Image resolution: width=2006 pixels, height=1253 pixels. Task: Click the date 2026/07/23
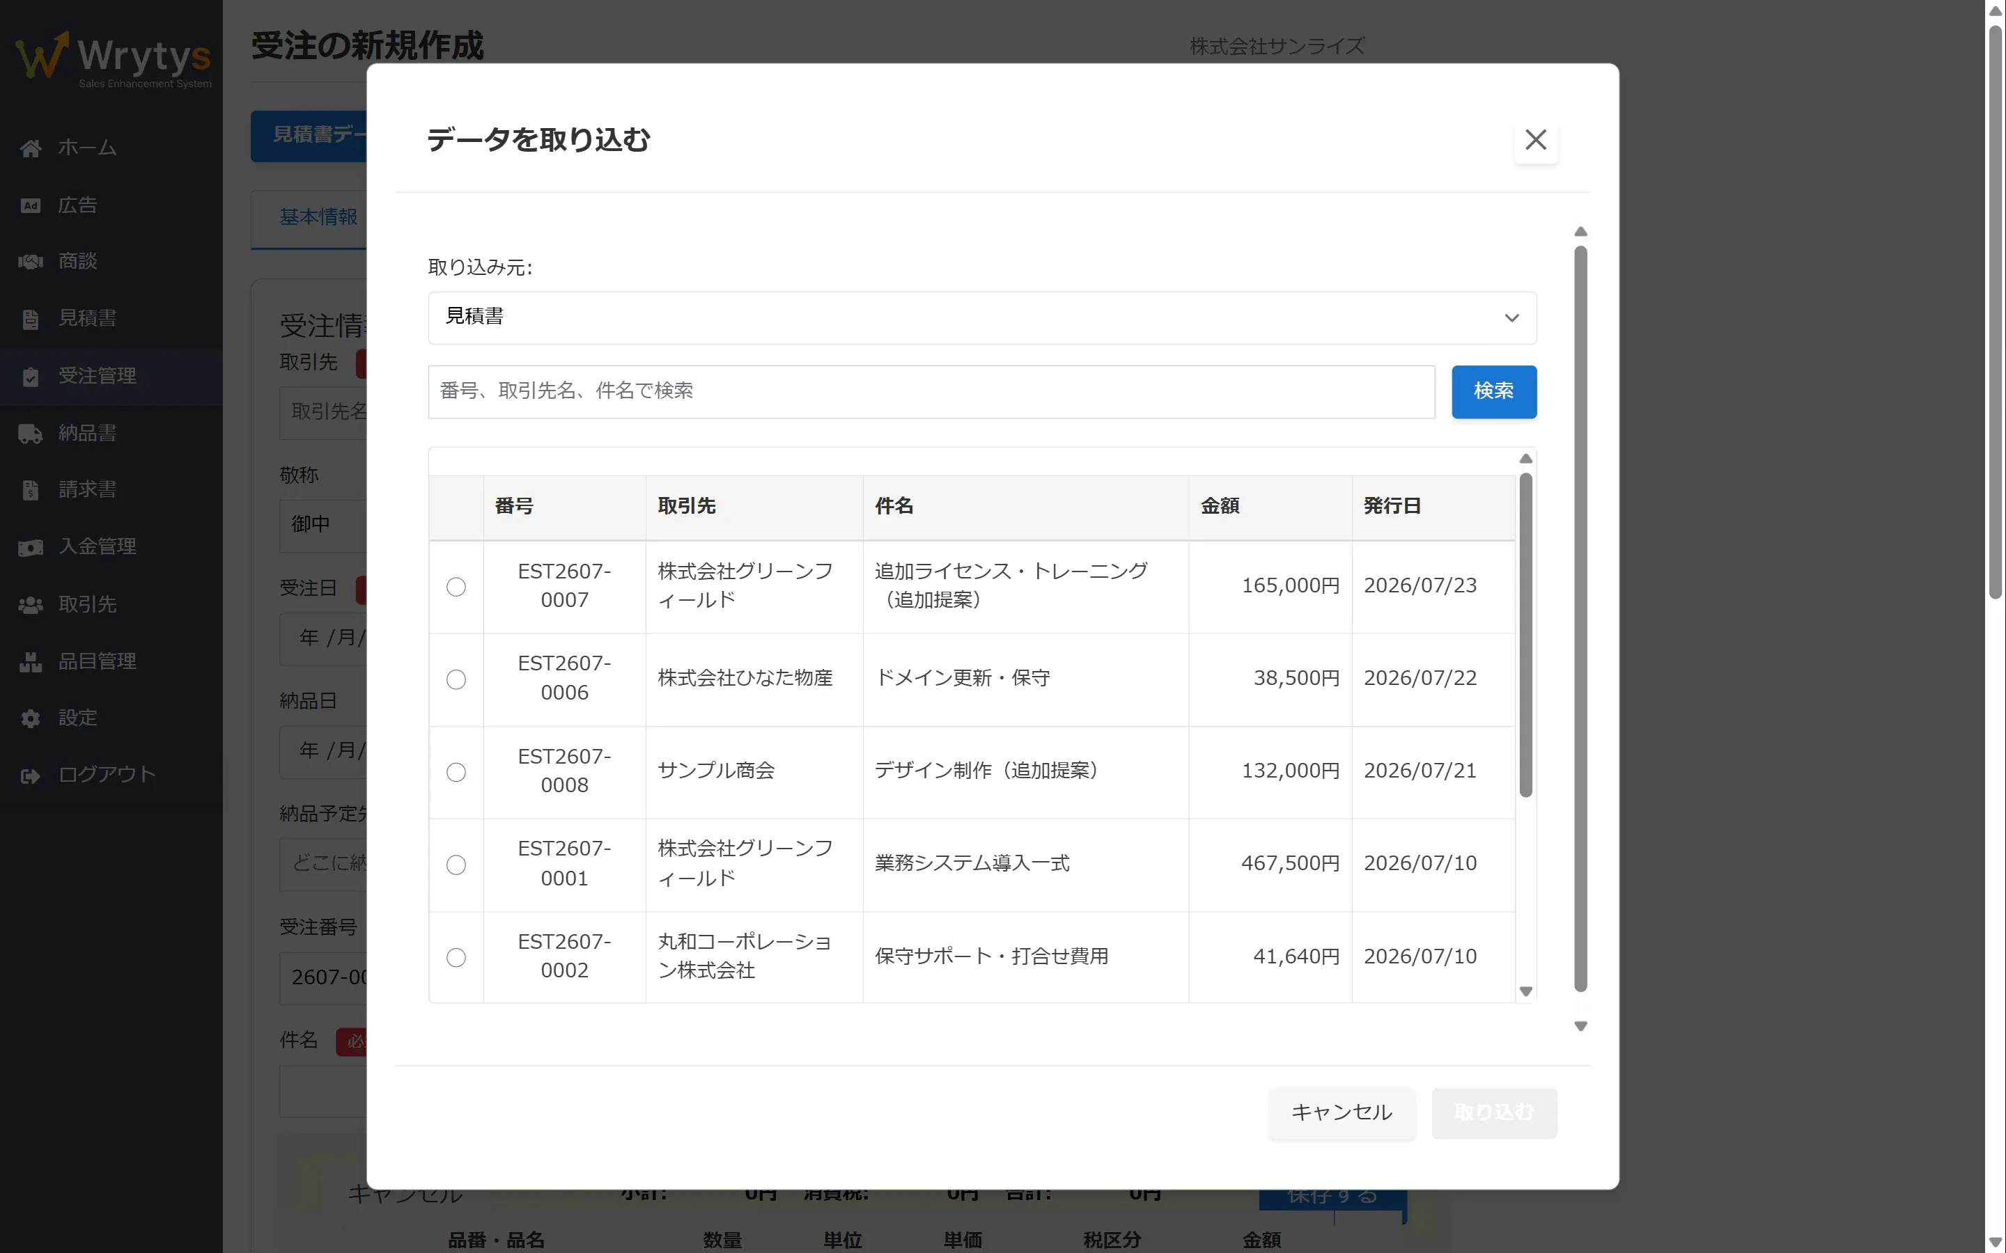[1420, 586]
